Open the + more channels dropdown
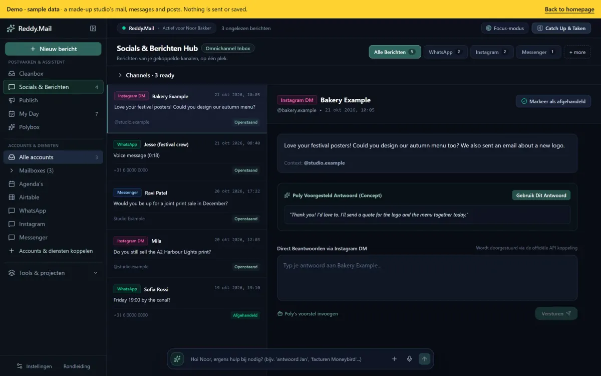 (x=577, y=52)
